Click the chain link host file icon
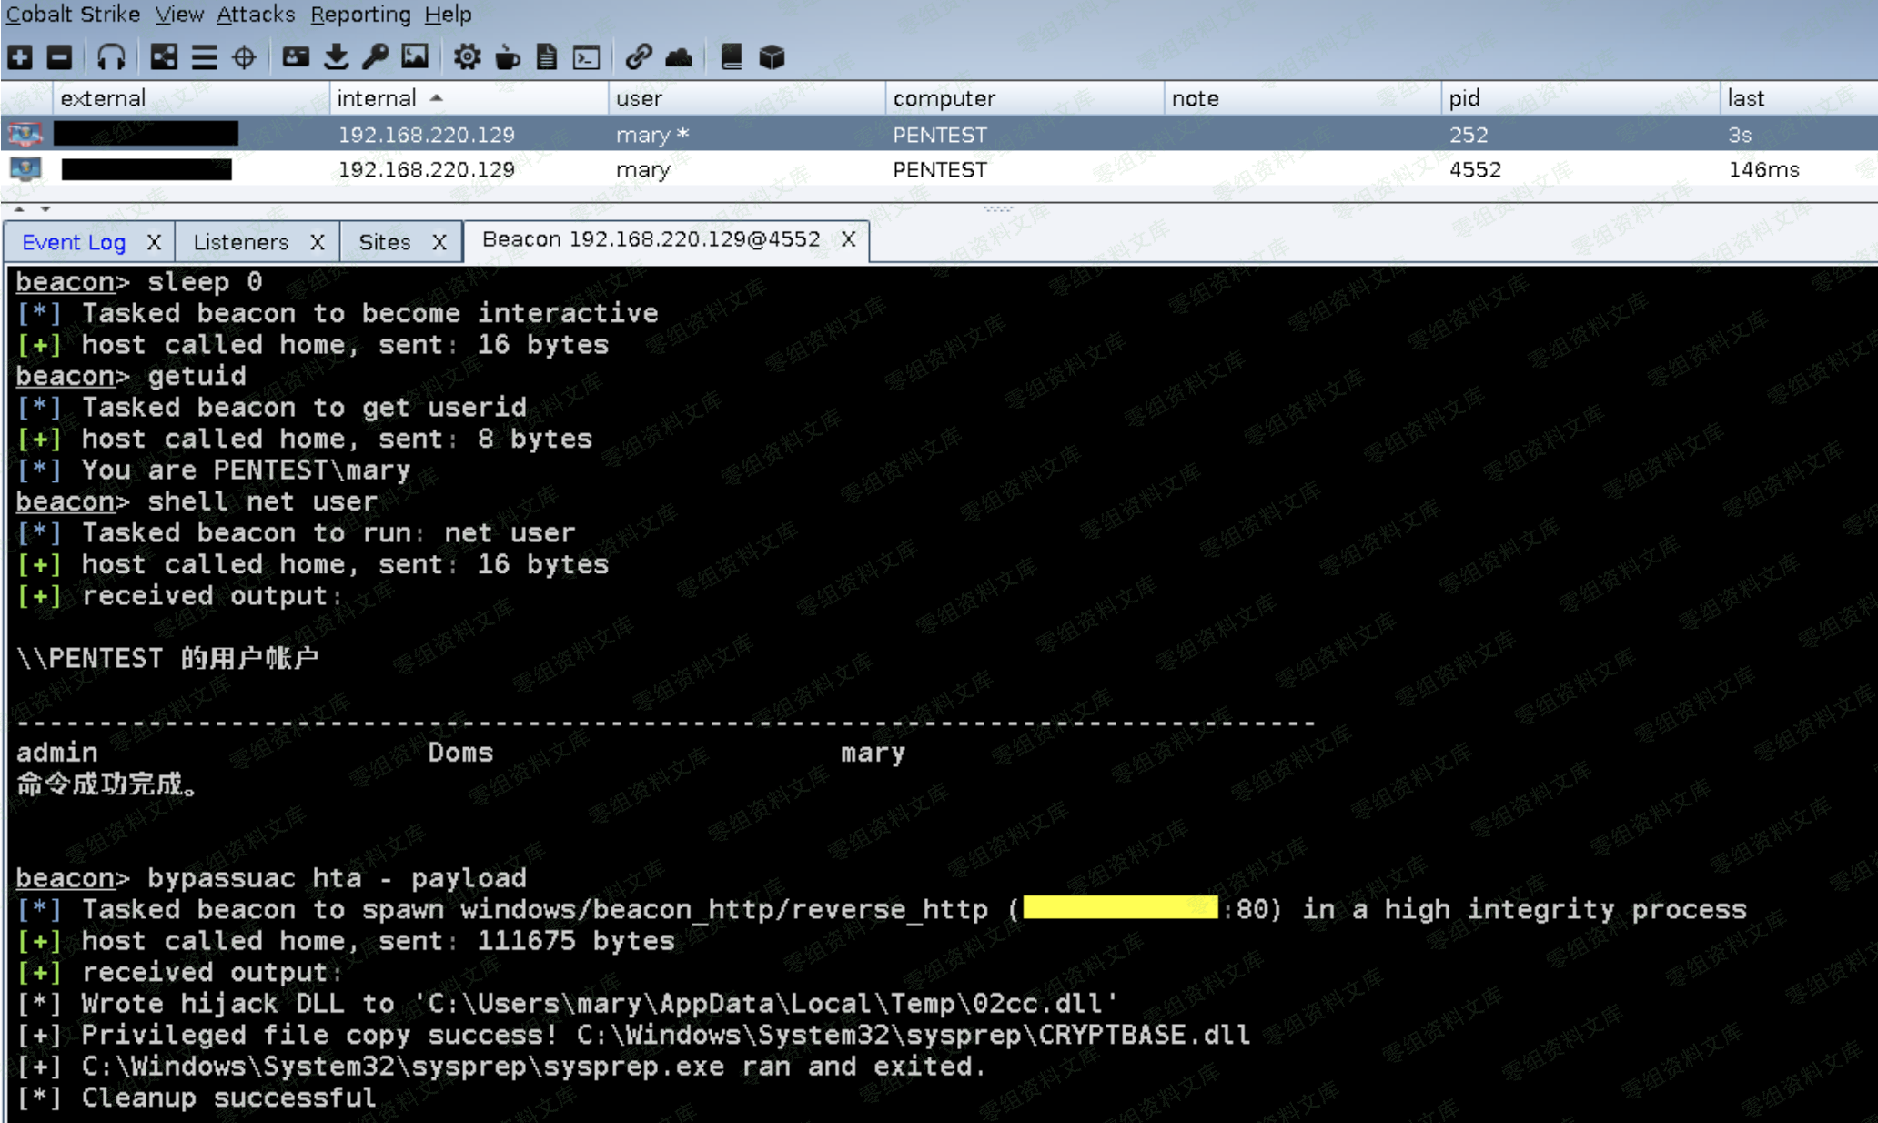 [x=638, y=57]
